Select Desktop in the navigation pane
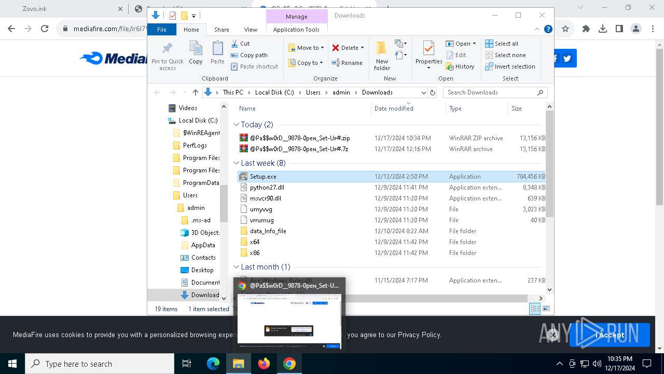Viewport: 664px width, 374px height. pyautogui.click(x=202, y=270)
